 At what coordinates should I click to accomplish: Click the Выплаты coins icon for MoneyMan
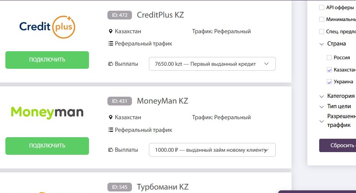click(x=111, y=150)
